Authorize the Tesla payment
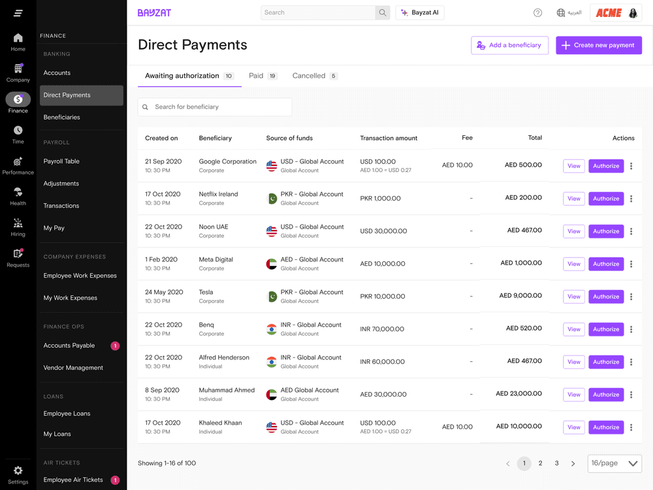 coord(606,297)
